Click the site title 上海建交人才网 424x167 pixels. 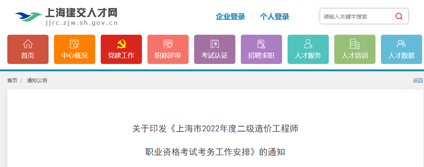click(81, 13)
